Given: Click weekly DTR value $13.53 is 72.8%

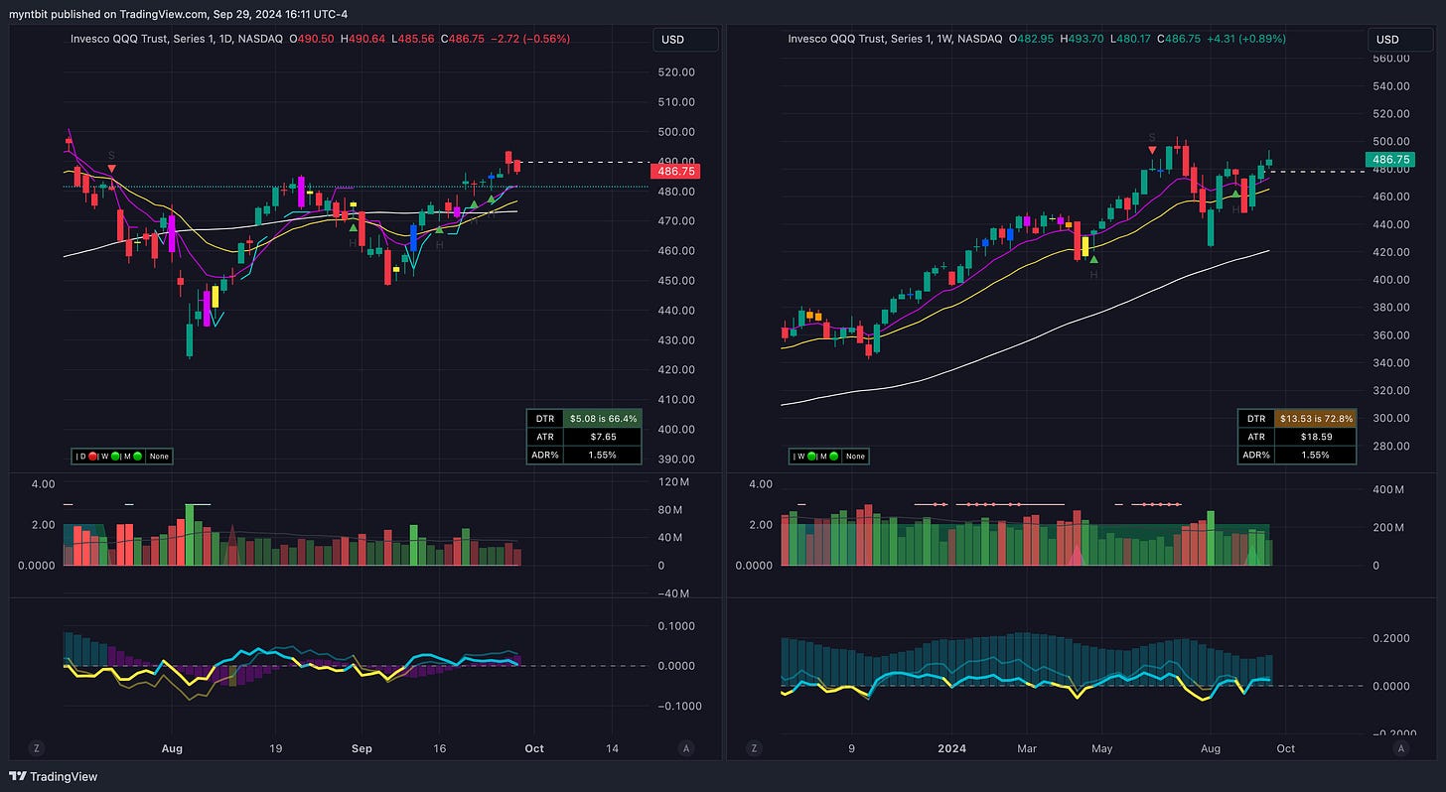Looking at the screenshot, I should click(x=1317, y=419).
